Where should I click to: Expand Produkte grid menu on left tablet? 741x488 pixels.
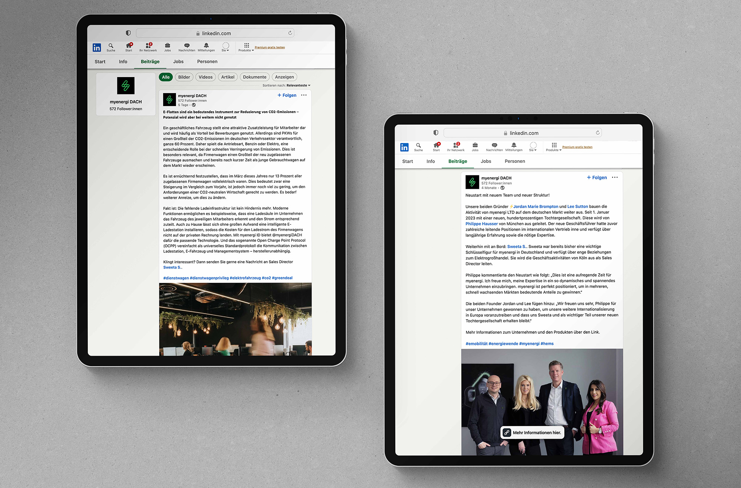[x=246, y=47]
